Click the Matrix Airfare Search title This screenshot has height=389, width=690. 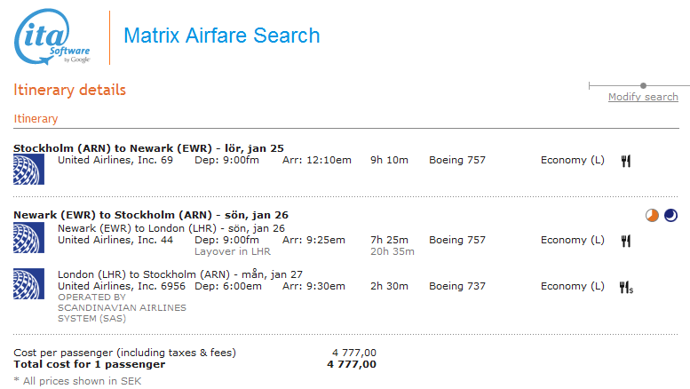coord(222,36)
